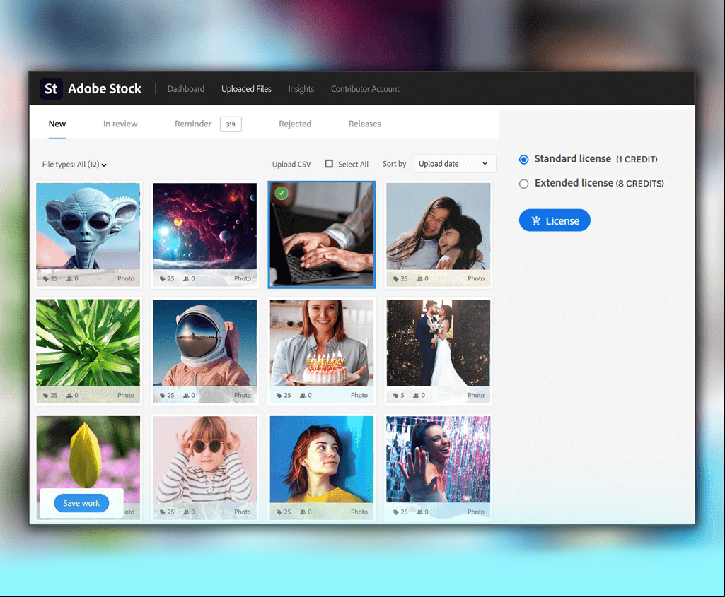Image resolution: width=725 pixels, height=597 pixels.
Task: Click the tag icon under tinsel woman photo
Action: pos(396,512)
